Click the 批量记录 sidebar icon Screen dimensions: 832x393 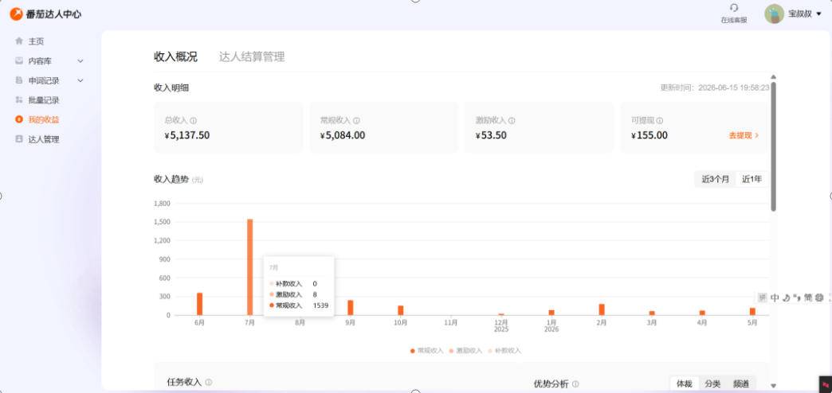[19, 100]
